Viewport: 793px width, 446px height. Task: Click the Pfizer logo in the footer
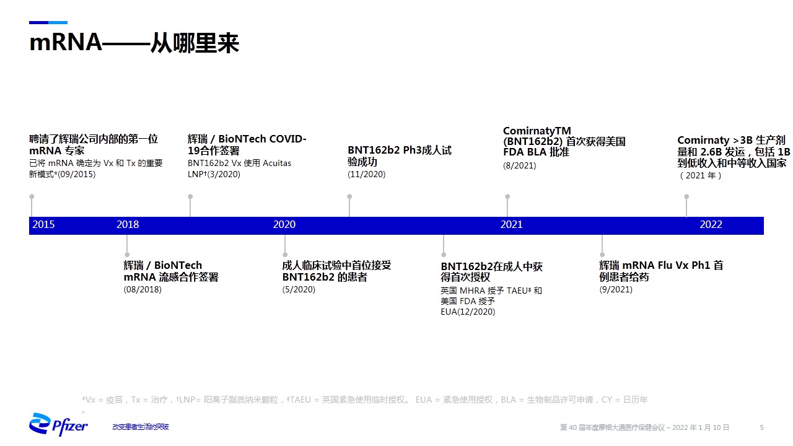(x=58, y=425)
